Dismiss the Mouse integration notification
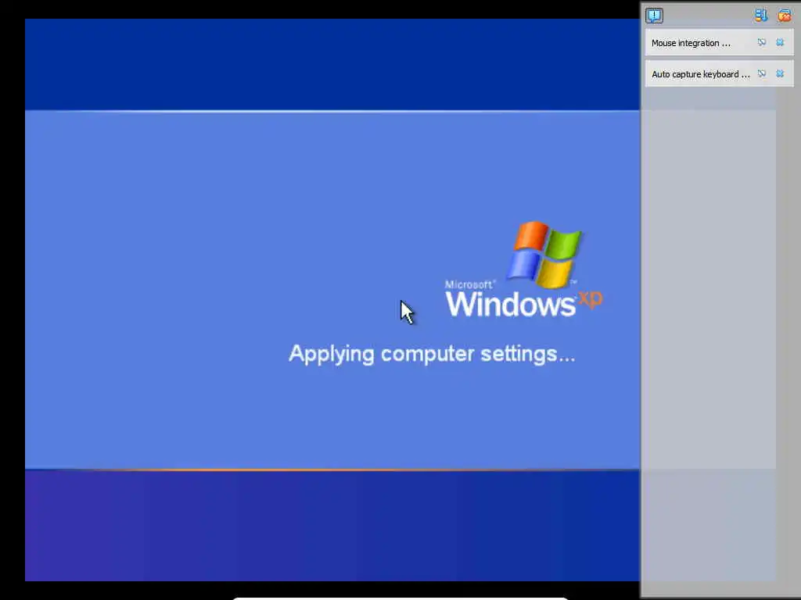The height and width of the screenshot is (600, 801). (780, 42)
